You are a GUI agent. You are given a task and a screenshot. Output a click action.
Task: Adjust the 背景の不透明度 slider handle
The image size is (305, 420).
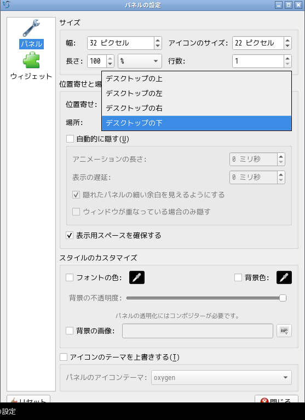(283, 298)
